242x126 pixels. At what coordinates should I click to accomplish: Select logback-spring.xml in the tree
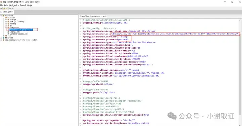(19, 34)
